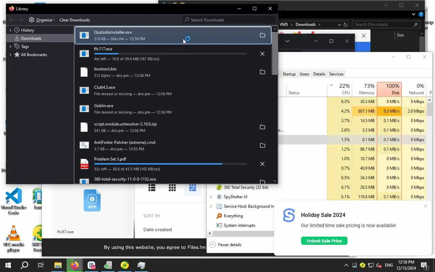Click the AntiForkie-Patcher cmd gear file icon
Viewport: 435px width, 272px height.
point(84,146)
